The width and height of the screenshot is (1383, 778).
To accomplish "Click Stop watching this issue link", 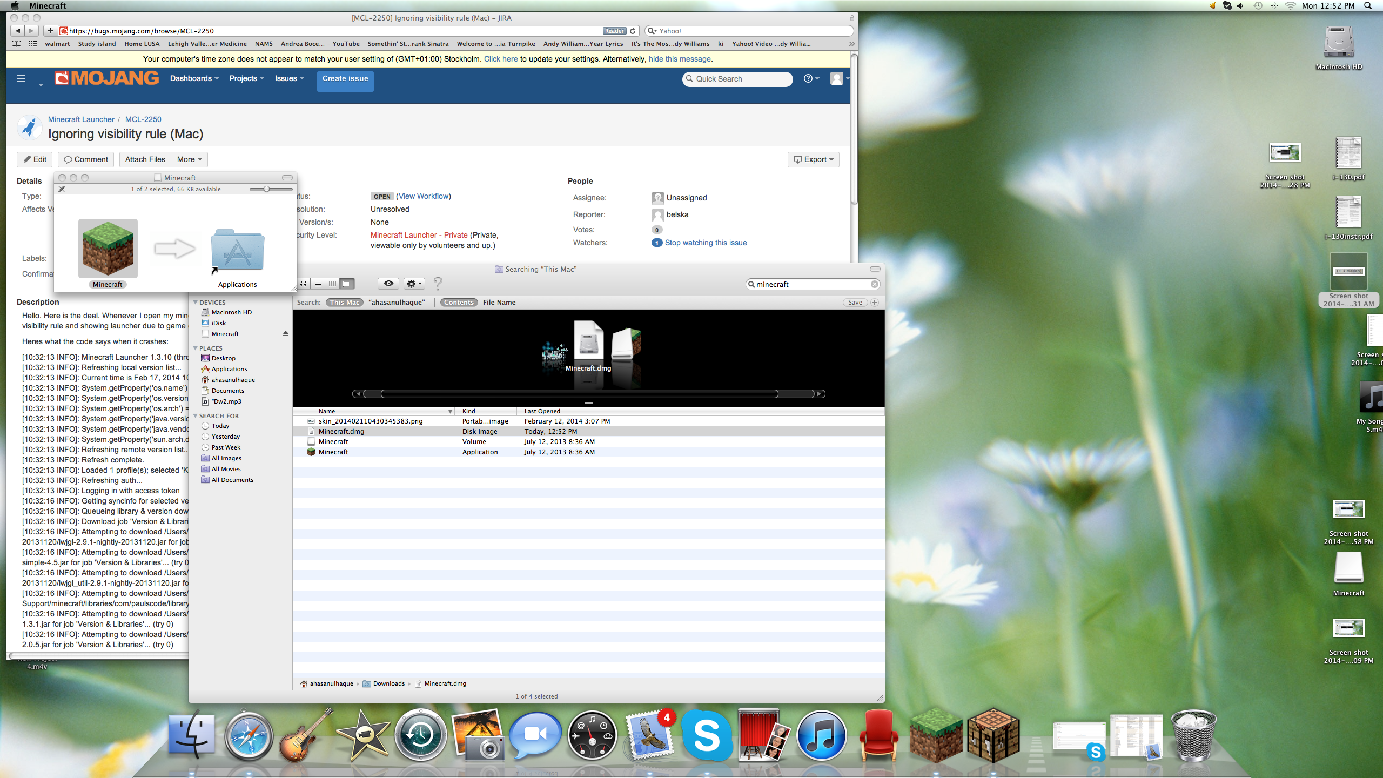I will (706, 243).
